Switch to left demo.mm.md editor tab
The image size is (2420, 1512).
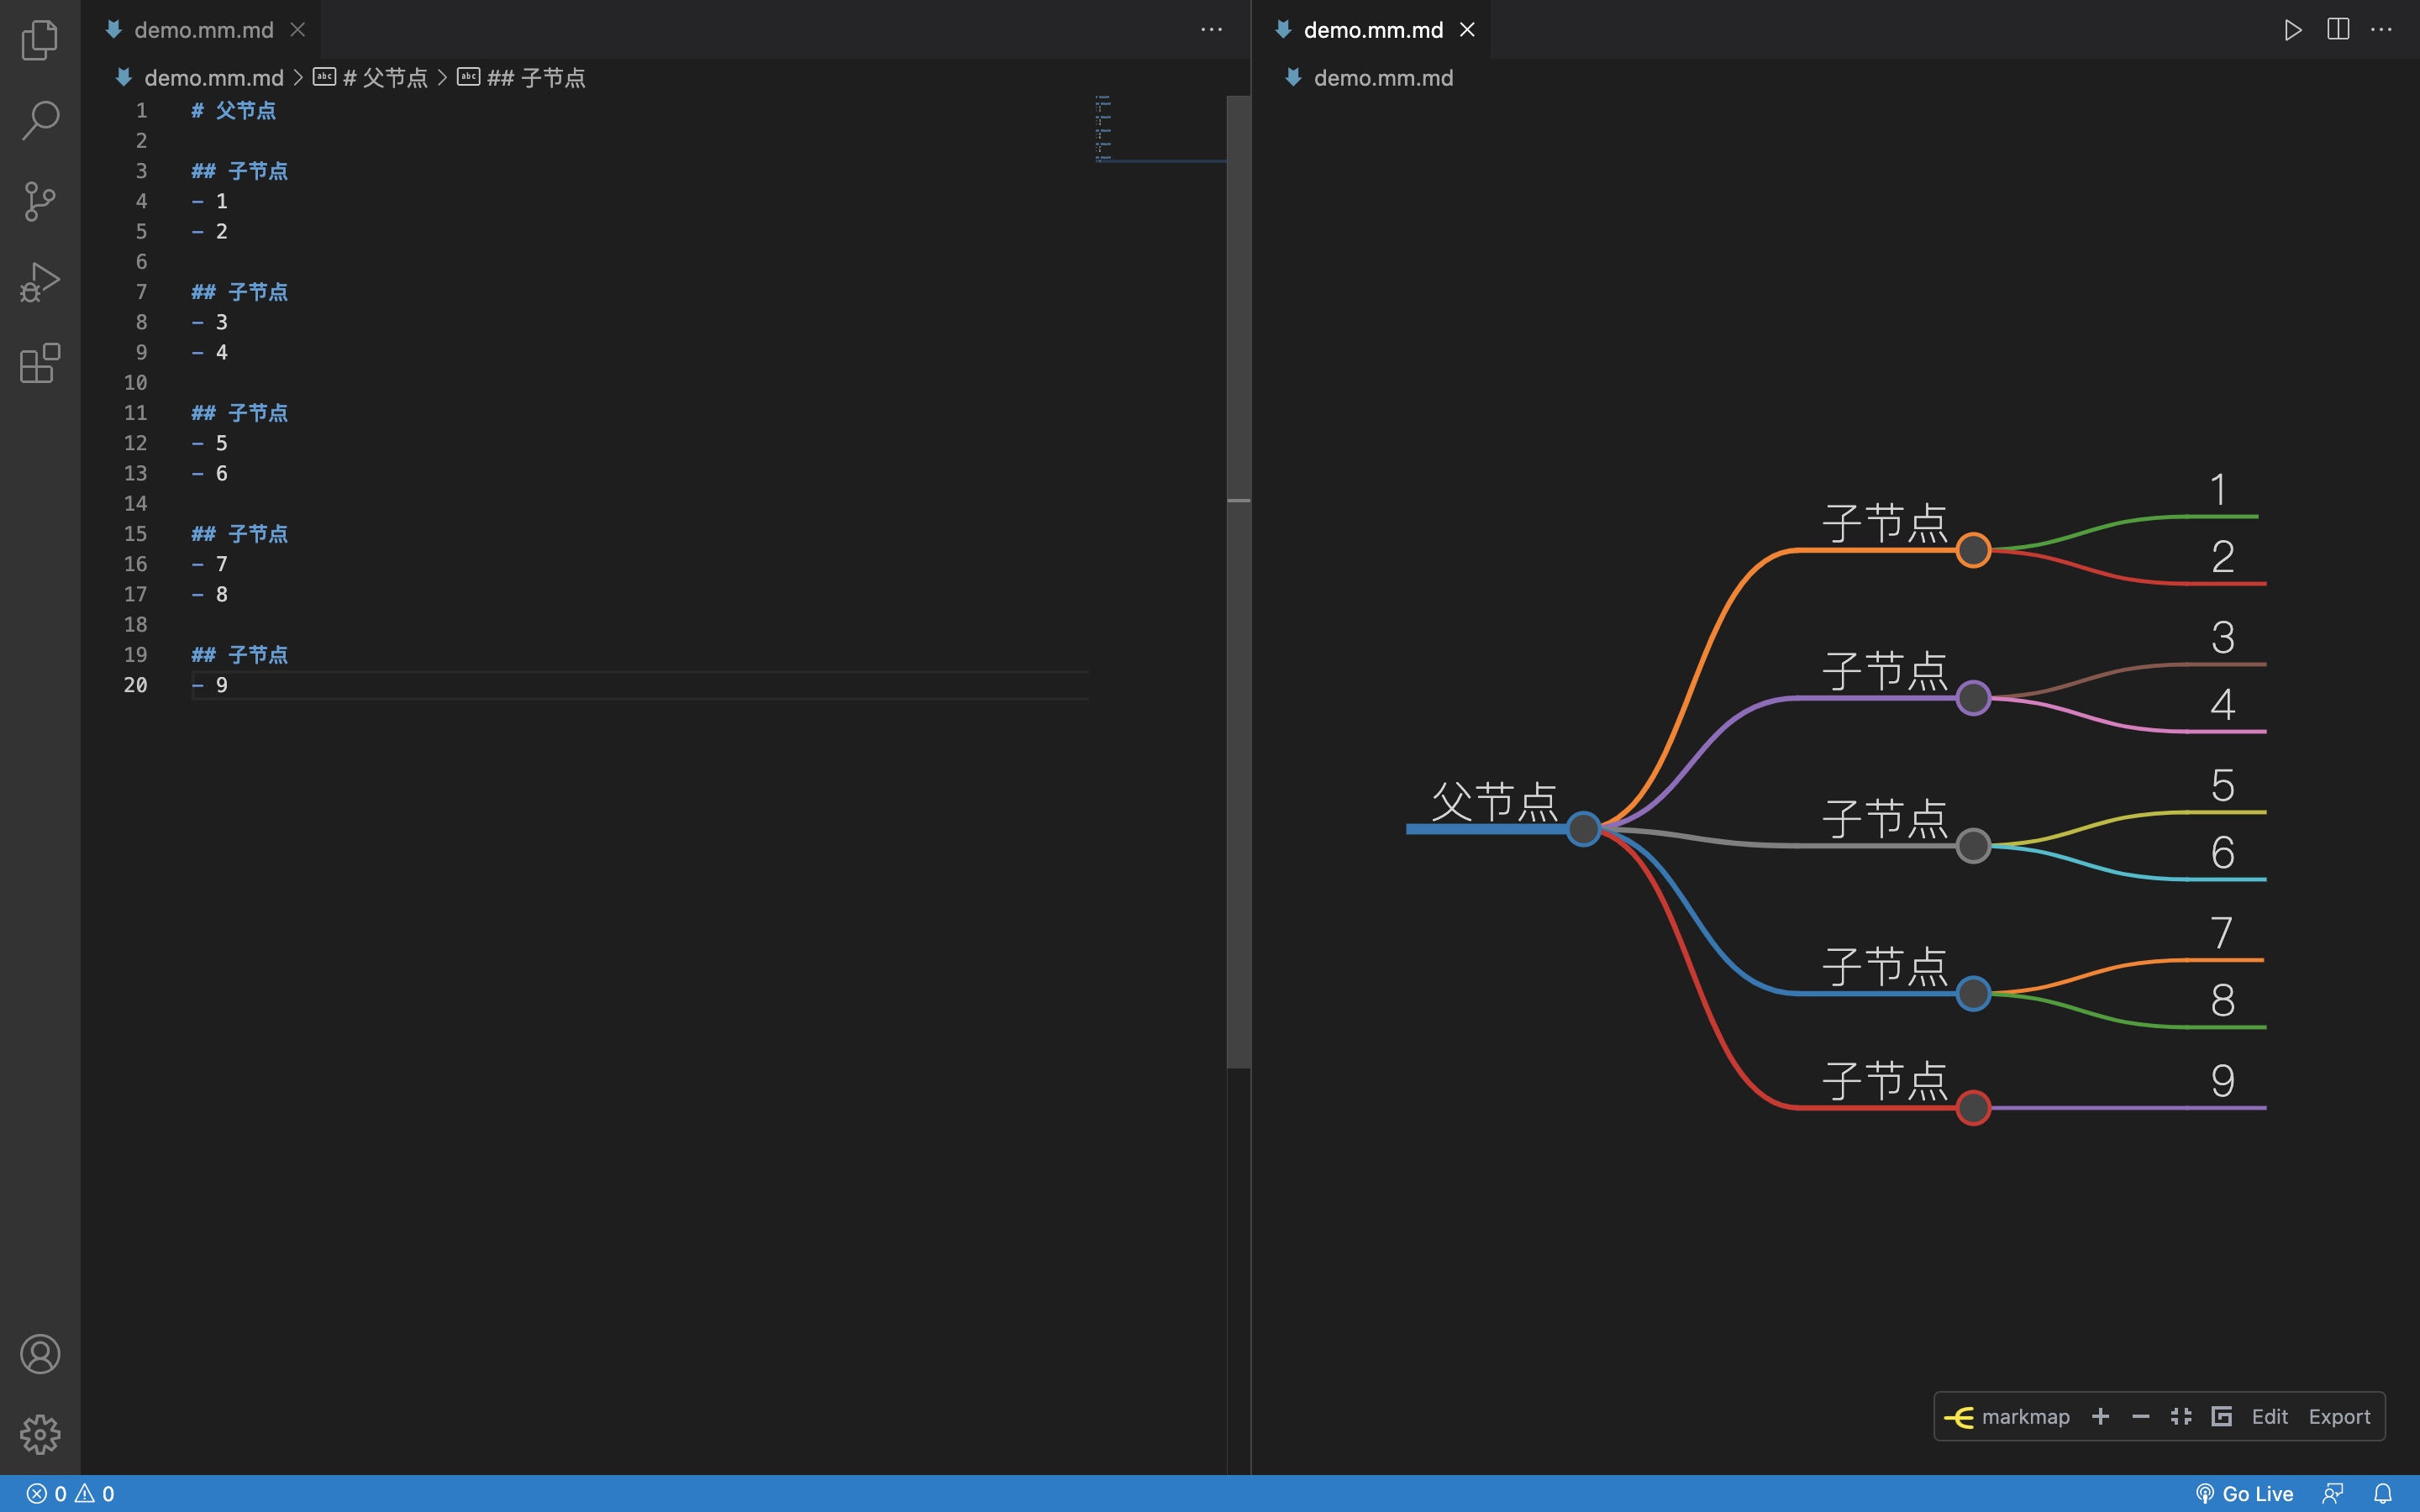pyautogui.click(x=203, y=30)
